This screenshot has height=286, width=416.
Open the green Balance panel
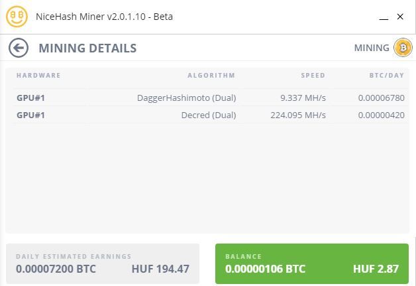[x=311, y=263]
